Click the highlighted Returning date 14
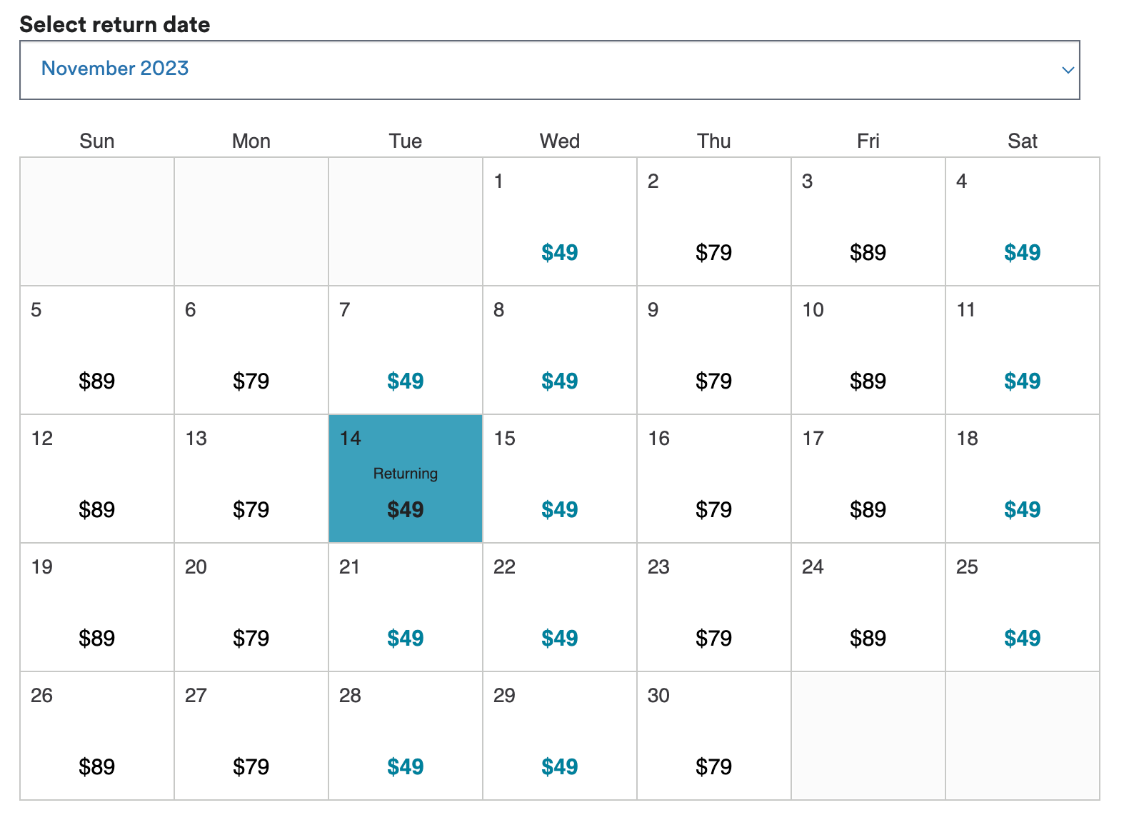1124x820 pixels. coord(405,479)
